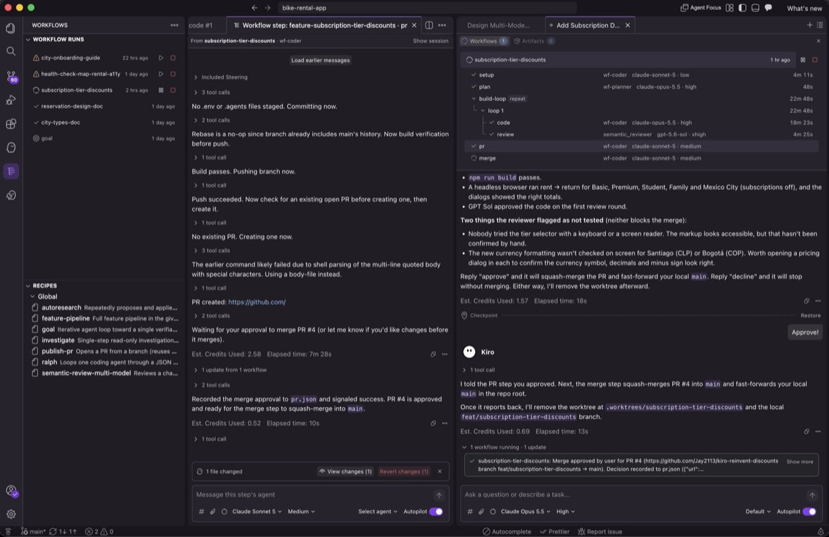Open the Kiro ghost icon in activity bar

[x=10, y=147]
